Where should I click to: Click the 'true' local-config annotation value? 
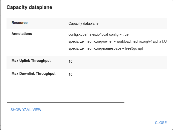pos(125,34)
